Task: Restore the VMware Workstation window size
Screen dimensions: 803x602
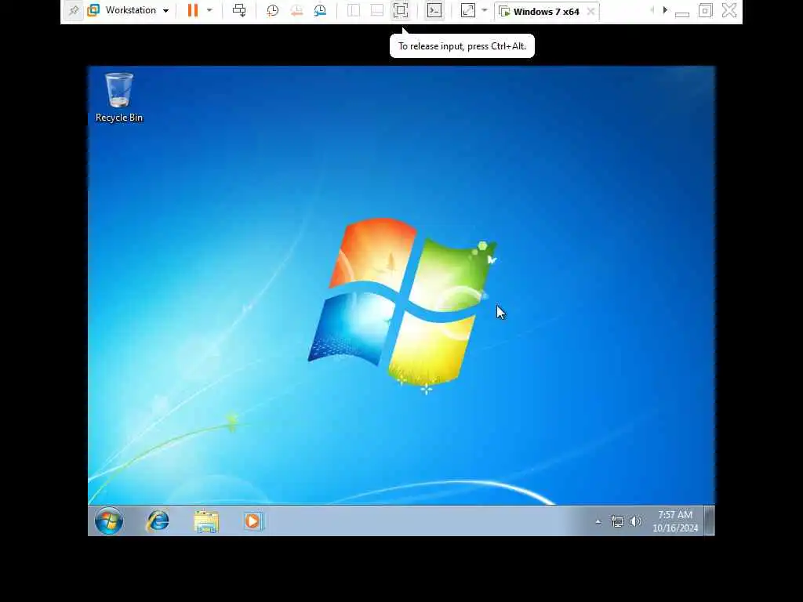Action: [x=706, y=10]
